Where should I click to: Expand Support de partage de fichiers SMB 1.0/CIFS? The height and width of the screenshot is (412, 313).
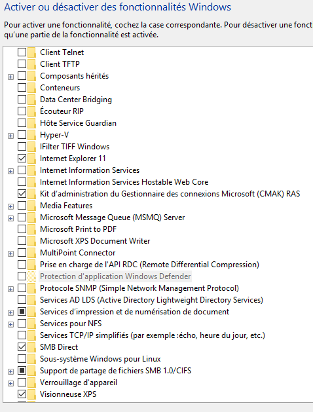10,371
